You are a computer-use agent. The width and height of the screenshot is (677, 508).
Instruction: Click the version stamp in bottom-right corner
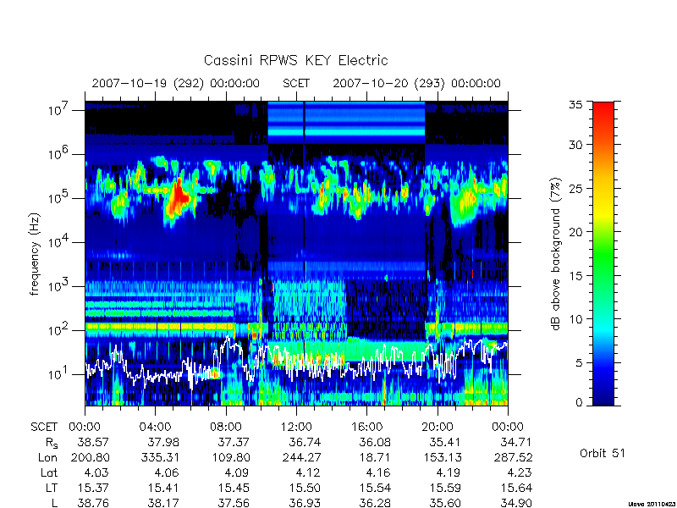click(652, 504)
